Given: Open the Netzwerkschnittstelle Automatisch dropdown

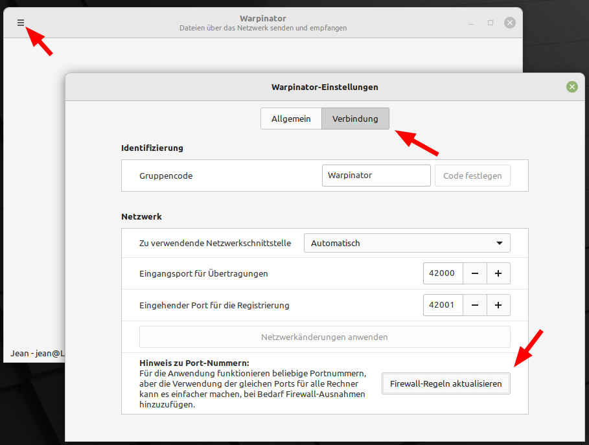Looking at the screenshot, I should coord(407,243).
